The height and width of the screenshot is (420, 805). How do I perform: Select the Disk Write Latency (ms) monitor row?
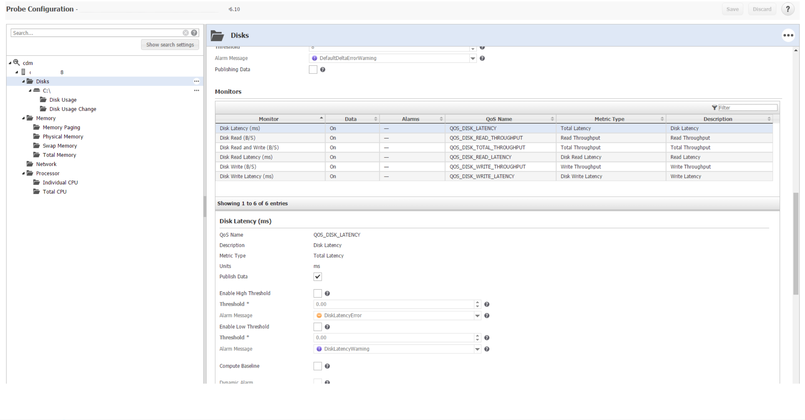[x=246, y=176]
